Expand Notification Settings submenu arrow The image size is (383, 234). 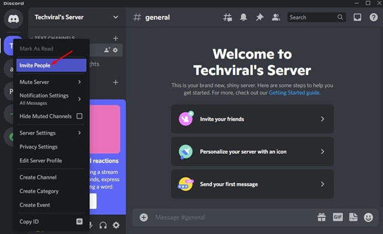pyautogui.click(x=80, y=99)
